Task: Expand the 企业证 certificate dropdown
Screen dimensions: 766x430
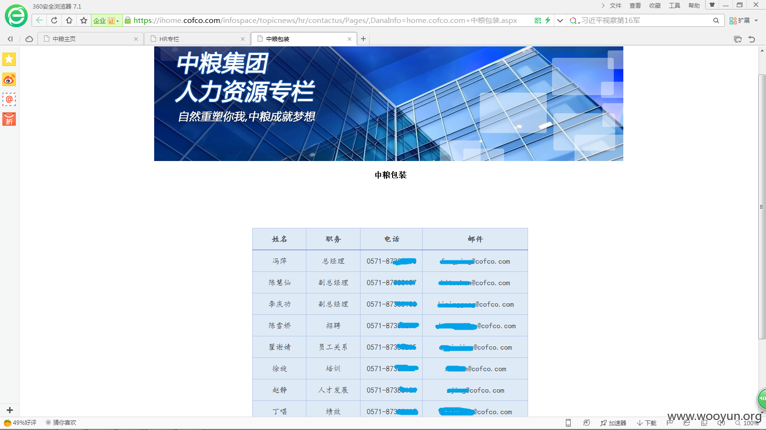Action: coord(106,21)
